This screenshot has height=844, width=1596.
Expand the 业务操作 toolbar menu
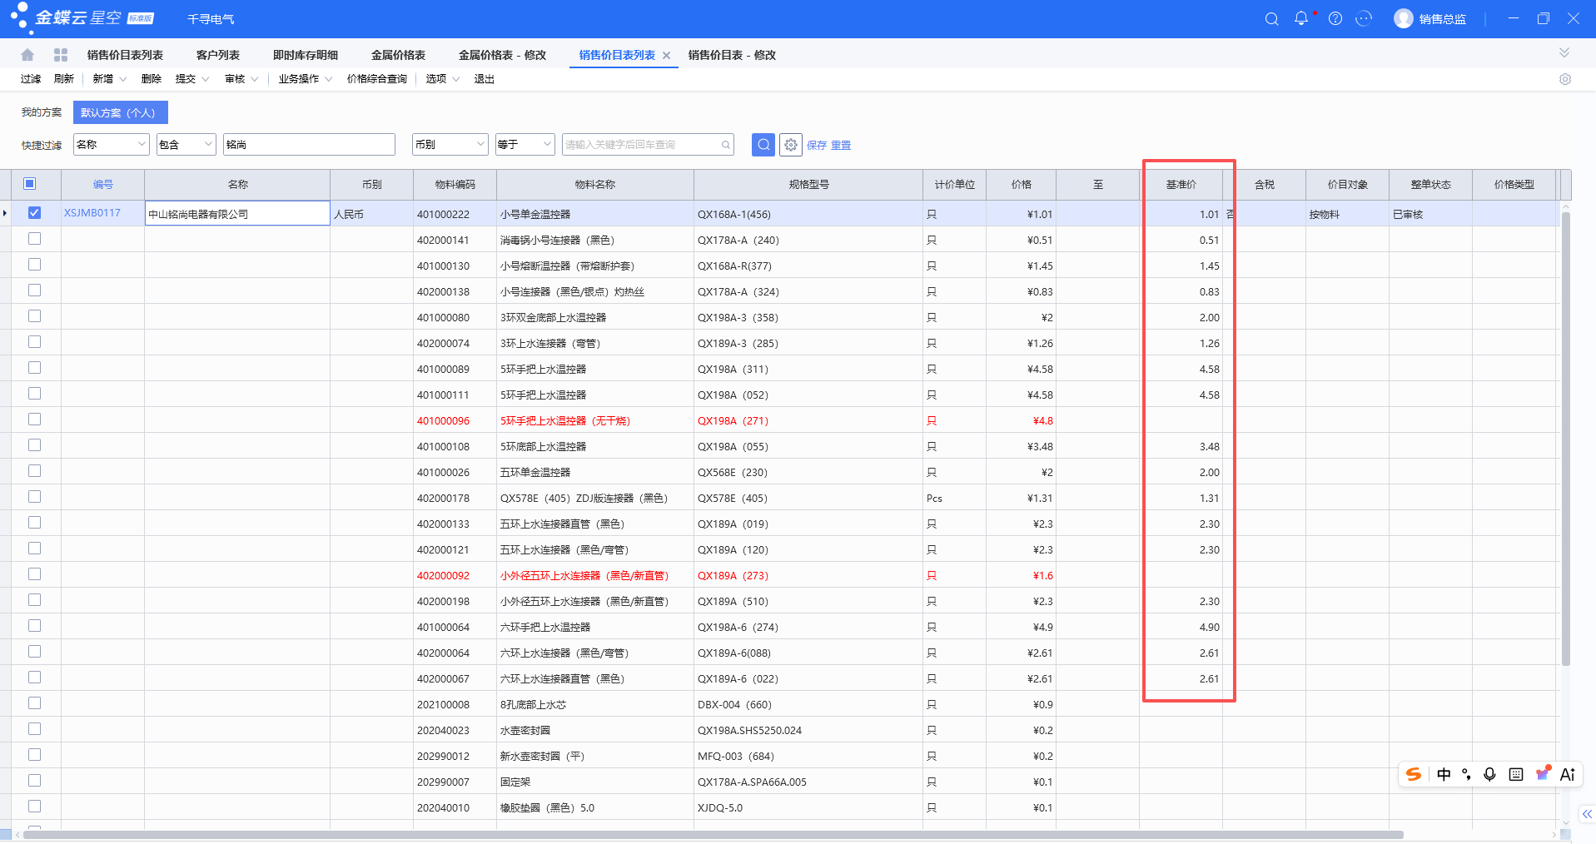(x=305, y=79)
